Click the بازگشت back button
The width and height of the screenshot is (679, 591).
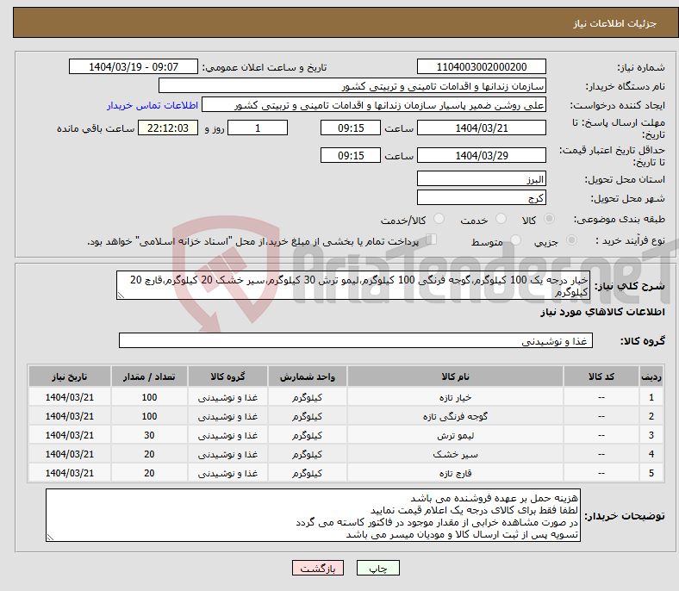point(318,568)
